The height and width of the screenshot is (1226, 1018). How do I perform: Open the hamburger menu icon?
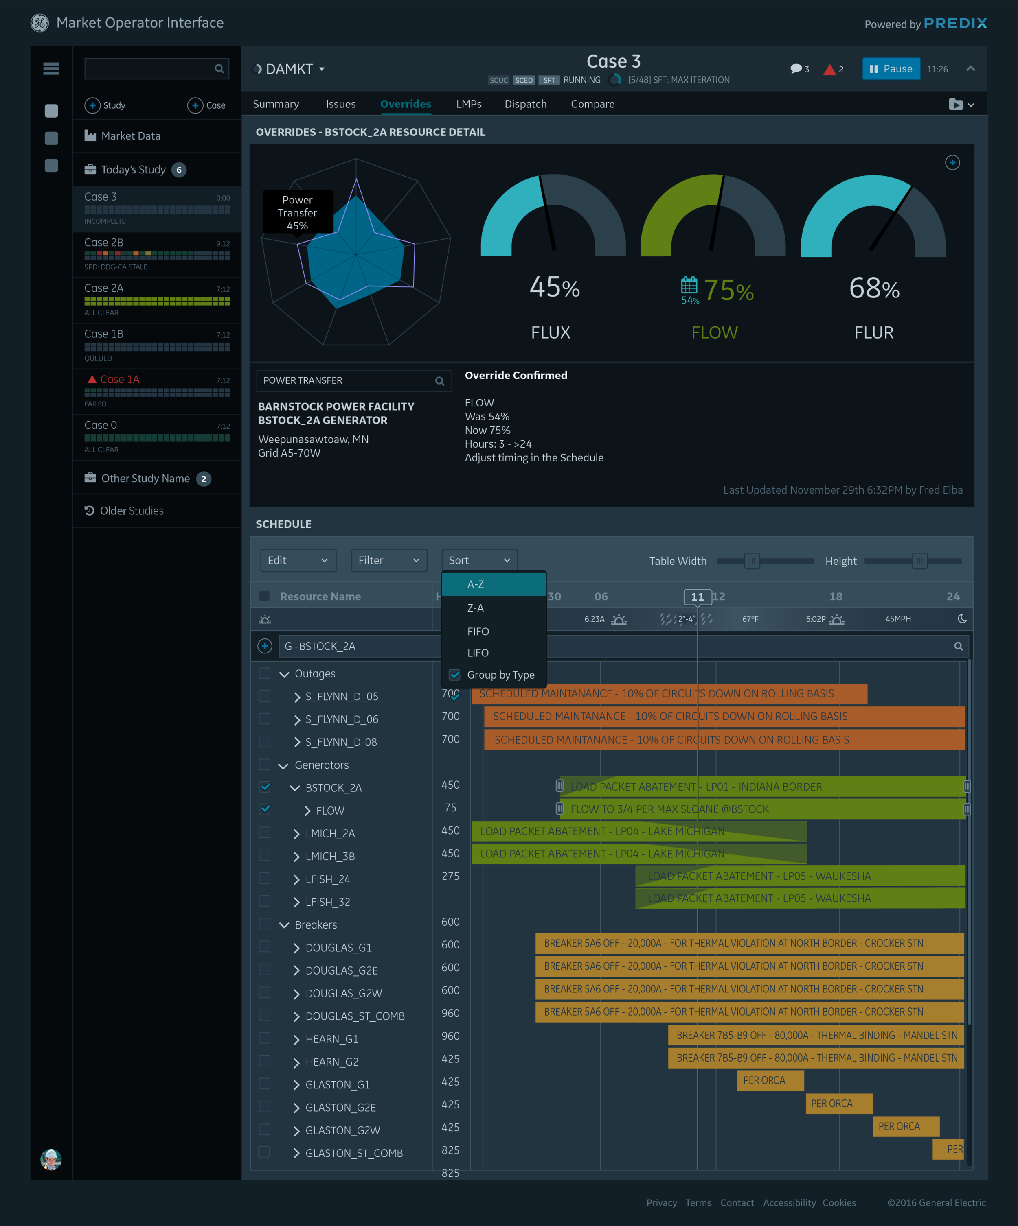[51, 69]
